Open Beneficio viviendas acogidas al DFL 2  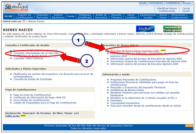pos(144,98)
